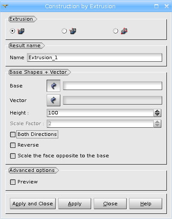This screenshot has width=172, height=219.
Task: Click into the Height value field
Action: click(100, 113)
